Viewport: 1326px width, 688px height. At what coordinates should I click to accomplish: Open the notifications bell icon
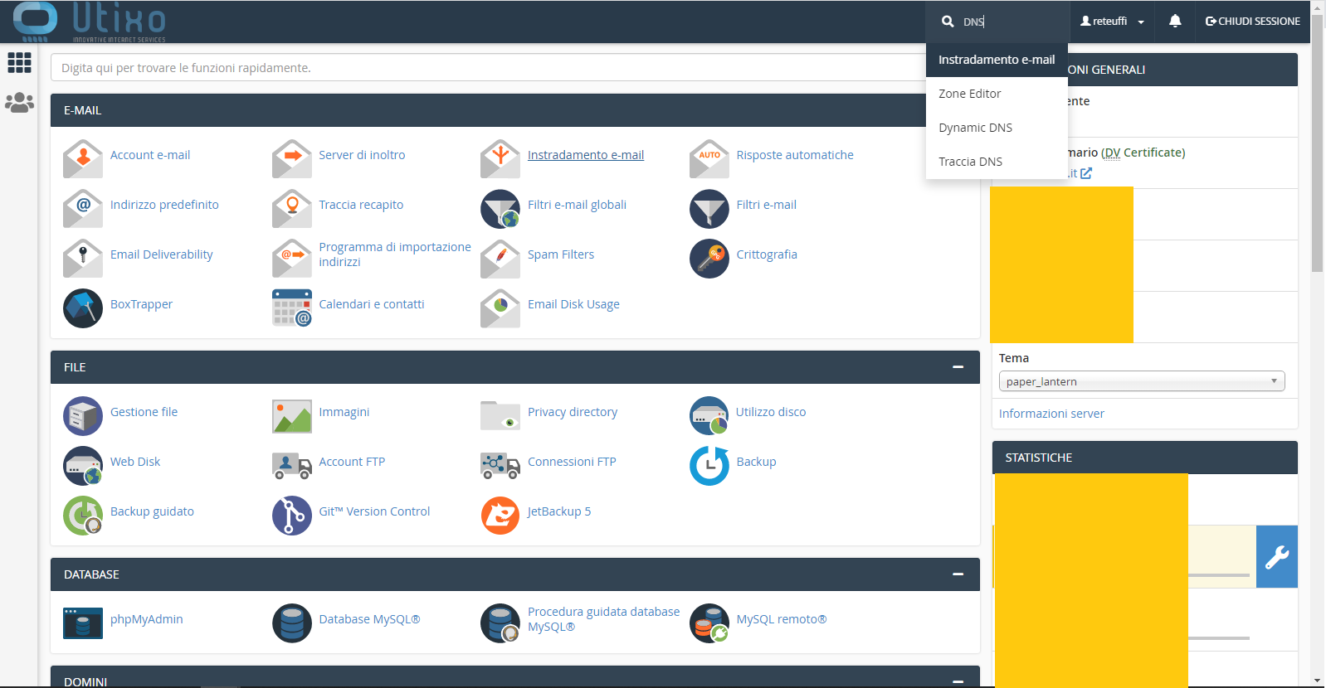coord(1175,22)
